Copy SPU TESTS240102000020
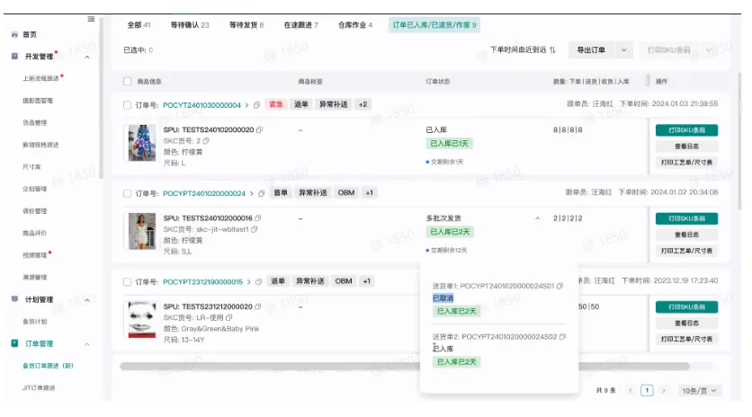This screenshot has width=752, height=417. point(259,130)
